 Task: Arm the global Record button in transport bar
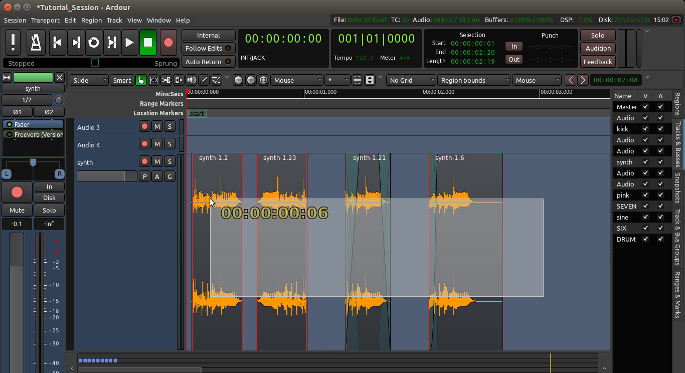(168, 43)
